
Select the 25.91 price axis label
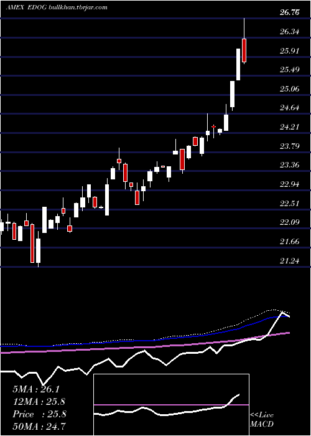coord(290,51)
